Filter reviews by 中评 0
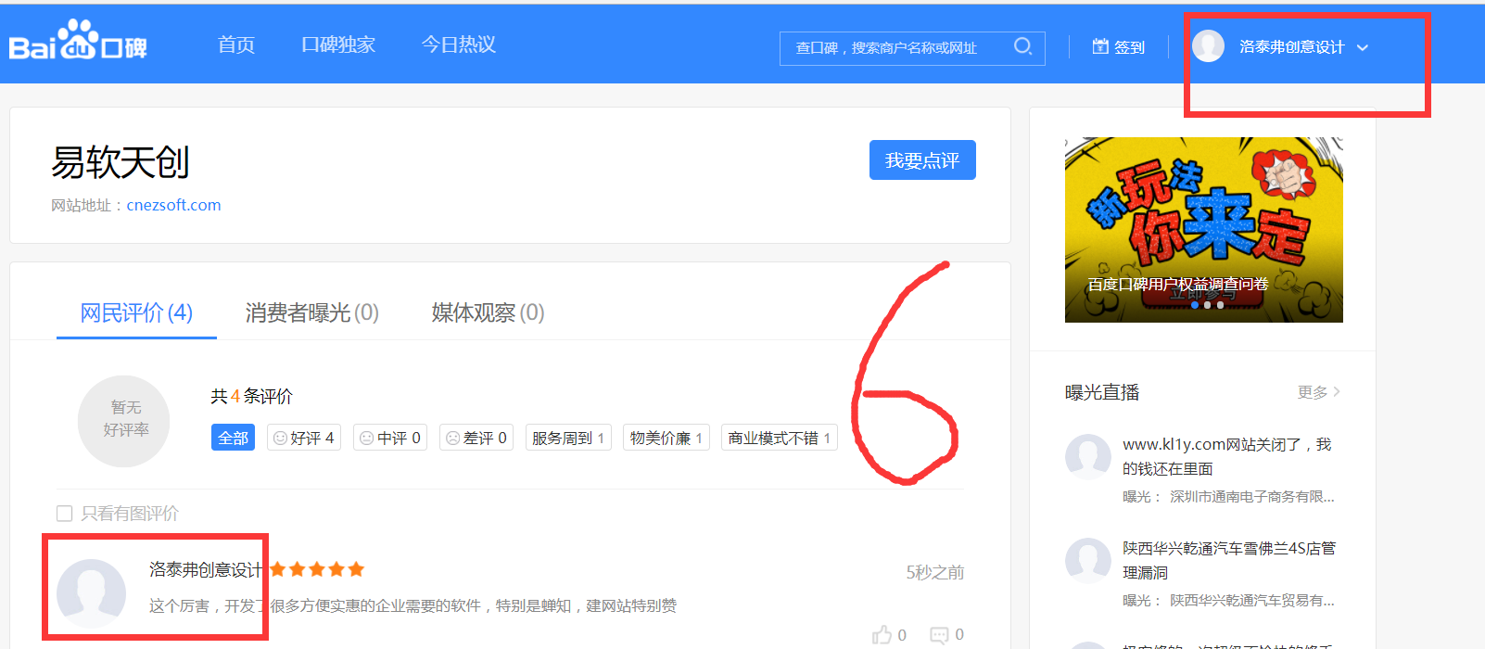 pos(390,438)
